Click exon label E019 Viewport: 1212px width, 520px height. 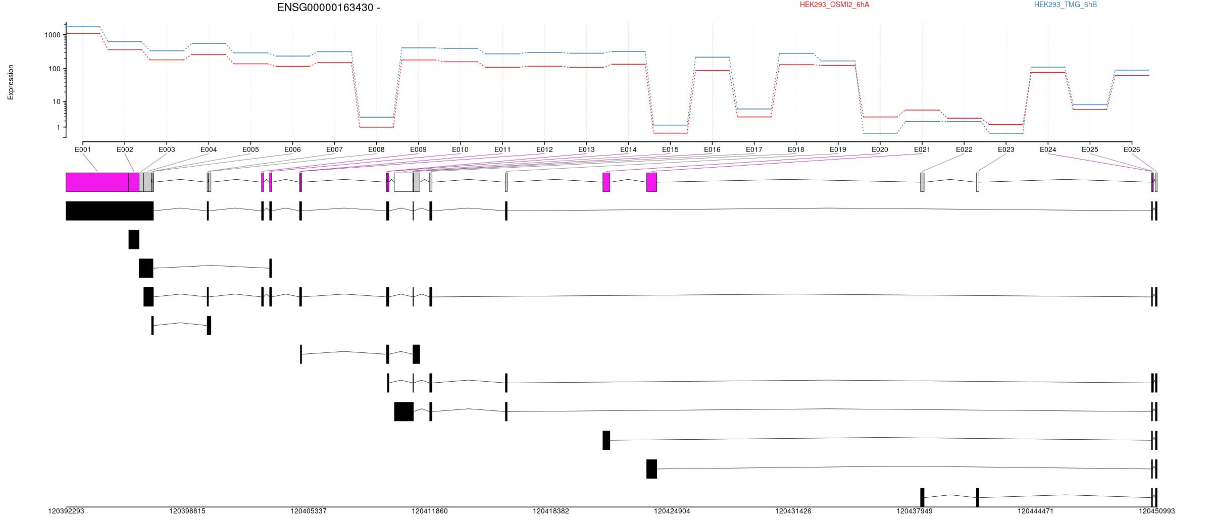pos(838,149)
